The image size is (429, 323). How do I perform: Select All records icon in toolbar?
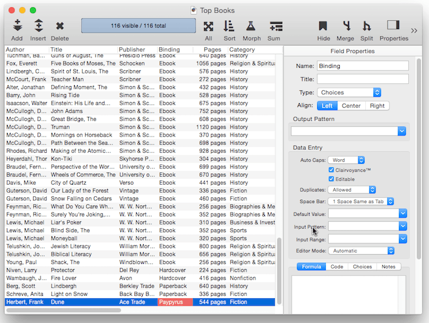coord(209,27)
